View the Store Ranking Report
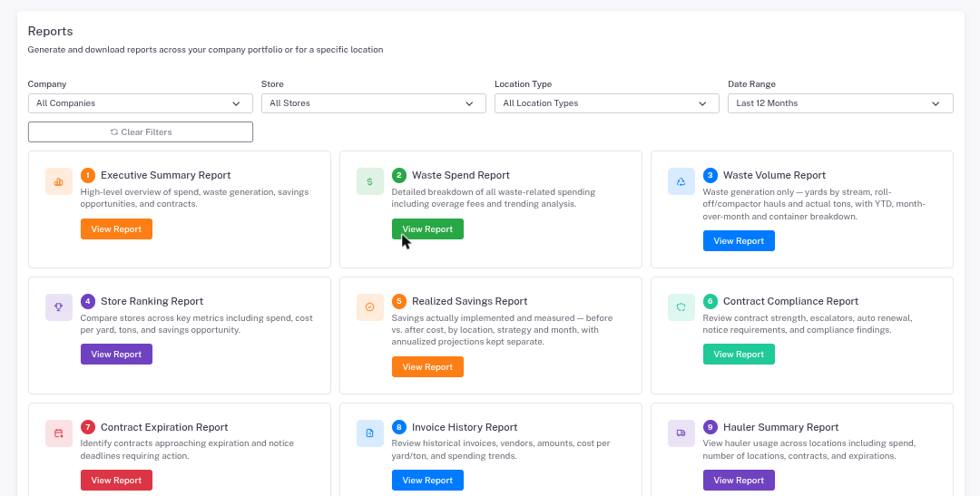The image size is (980, 496). pyautogui.click(x=116, y=355)
